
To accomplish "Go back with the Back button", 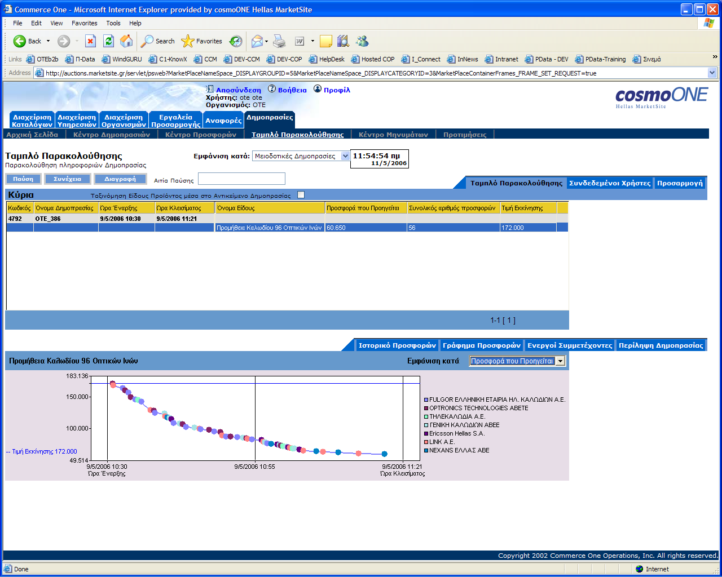I will [x=27, y=41].
